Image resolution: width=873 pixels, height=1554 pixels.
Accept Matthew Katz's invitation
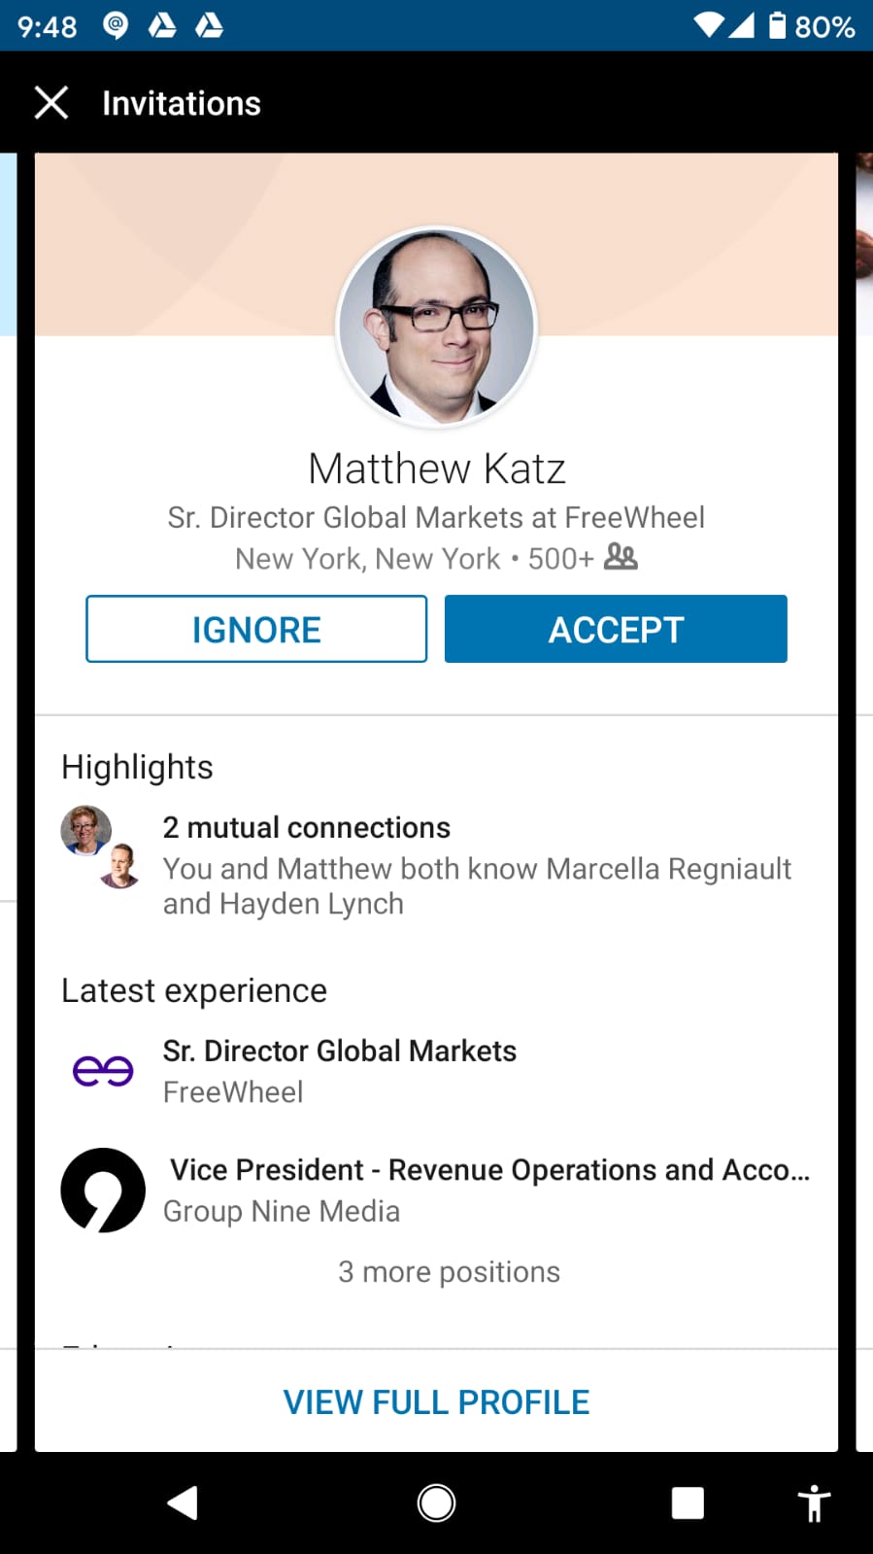tap(616, 629)
